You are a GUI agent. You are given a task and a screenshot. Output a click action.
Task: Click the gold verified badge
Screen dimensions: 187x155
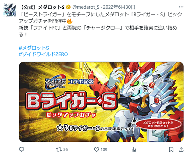click(x=68, y=7)
